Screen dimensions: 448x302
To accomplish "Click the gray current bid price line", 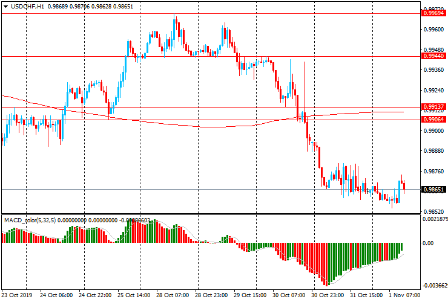I will point(211,190).
